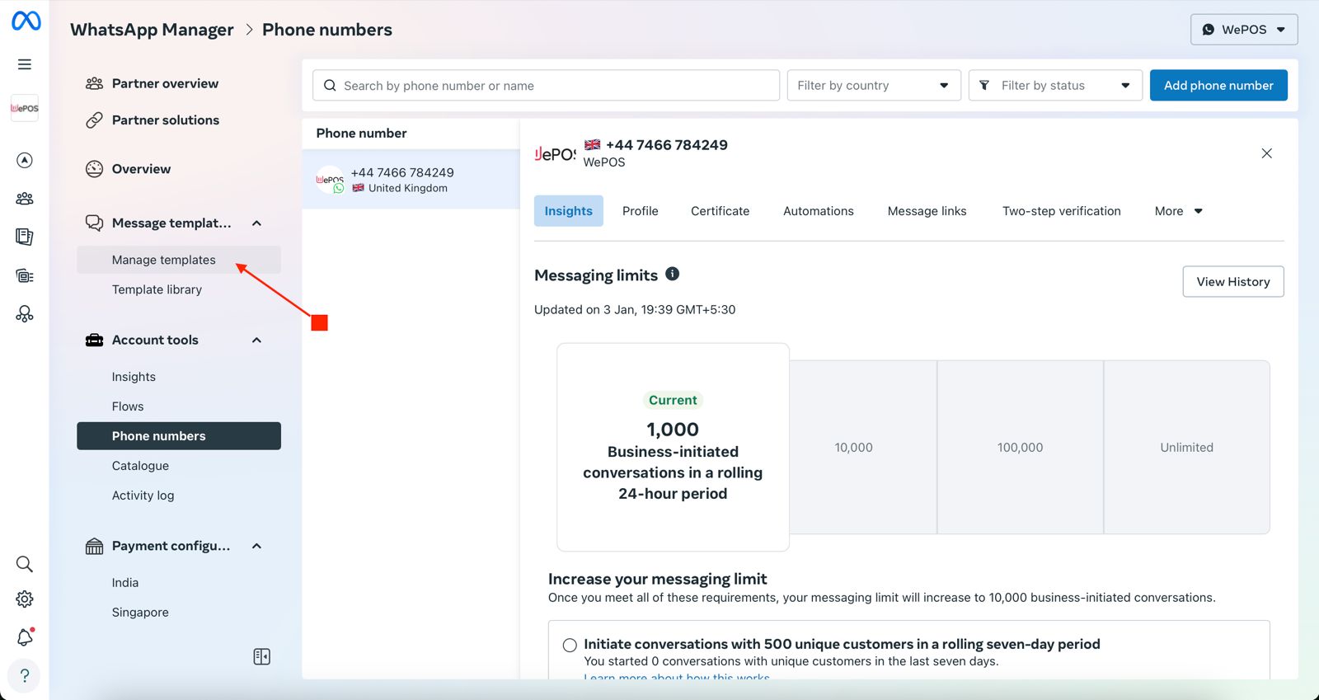Screen dimensions: 1319x700
Task: Collapse the Account tools section chevron
Action: coord(256,341)
